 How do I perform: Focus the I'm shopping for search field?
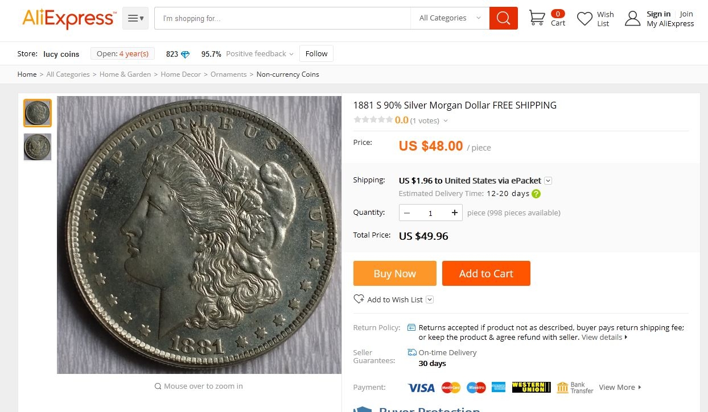tap(282, 18)
